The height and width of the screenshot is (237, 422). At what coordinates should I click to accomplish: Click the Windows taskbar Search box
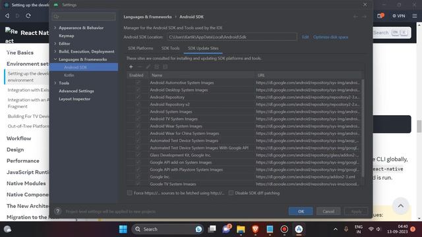click(x=167, y=229)
